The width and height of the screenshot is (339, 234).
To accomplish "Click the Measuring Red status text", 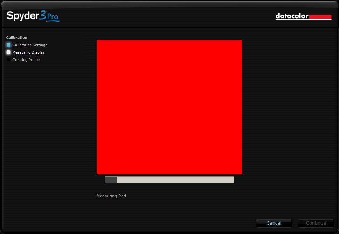I will tap(111, 196).
